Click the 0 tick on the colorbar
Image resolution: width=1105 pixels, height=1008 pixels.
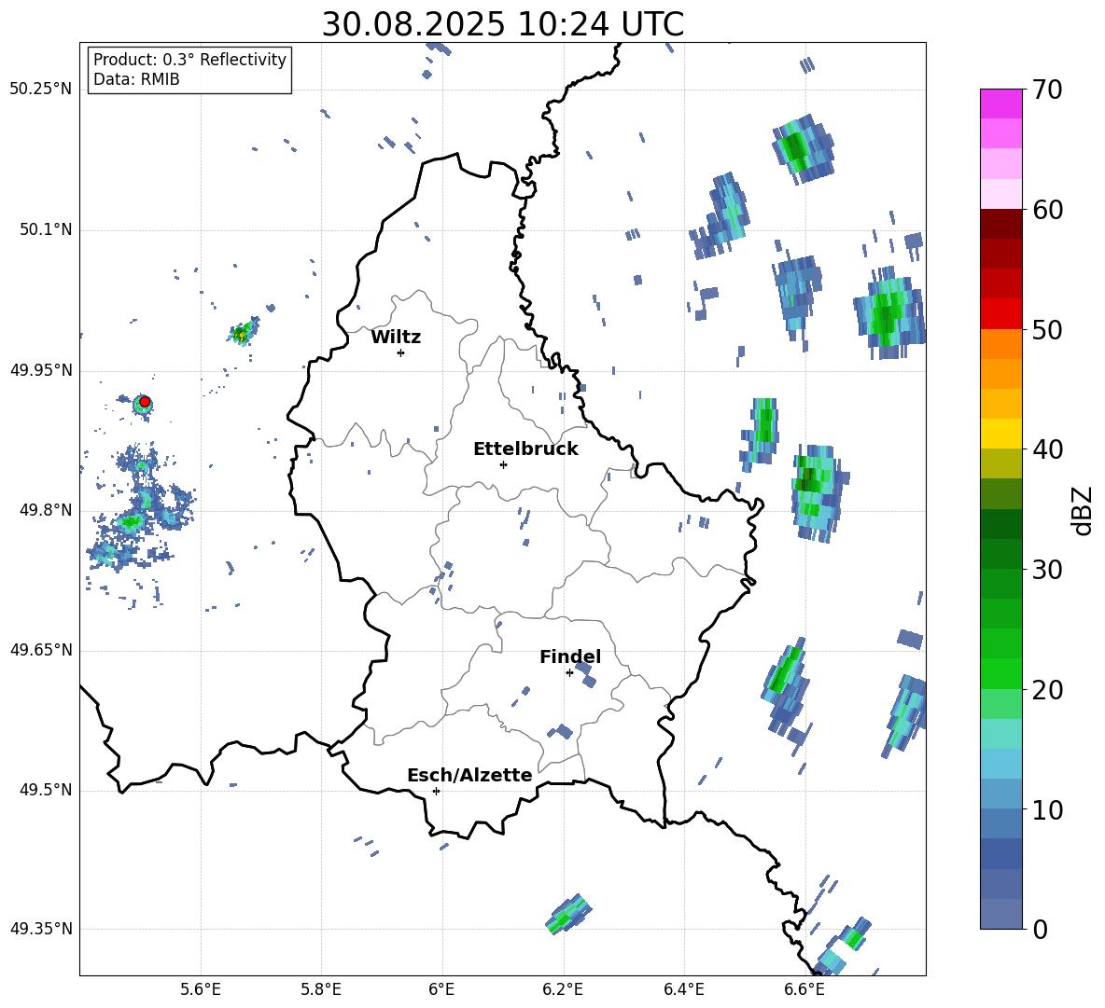(1040, 929)
